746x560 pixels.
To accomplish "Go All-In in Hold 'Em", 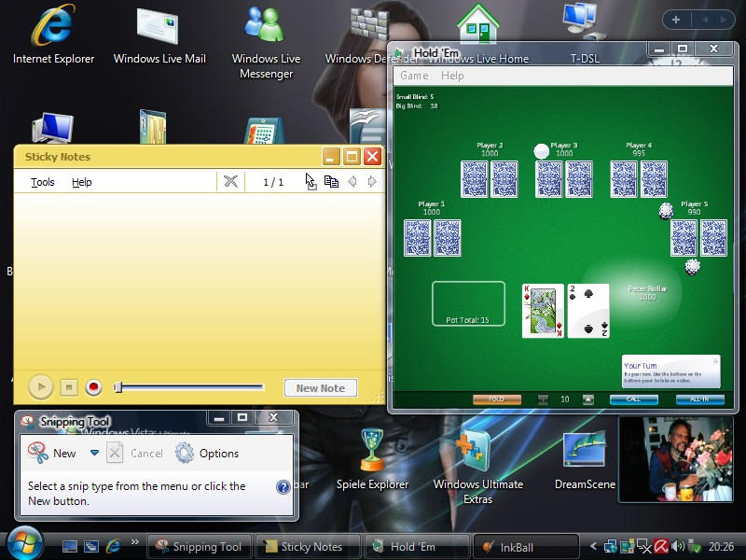I will [700, 399].
